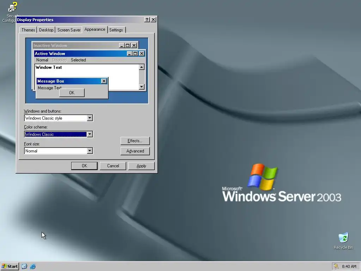This screenshot has height=271, width=361.
Task: Expand the Font size dropdown
Action: click(90, 151)
